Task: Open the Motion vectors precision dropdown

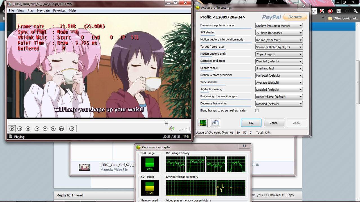Action: coord(279,75)
